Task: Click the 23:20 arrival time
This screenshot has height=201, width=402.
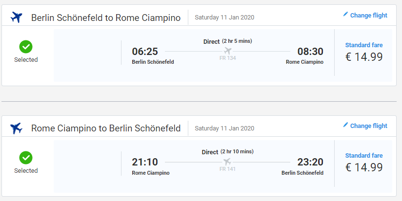Action: [310, 162]
